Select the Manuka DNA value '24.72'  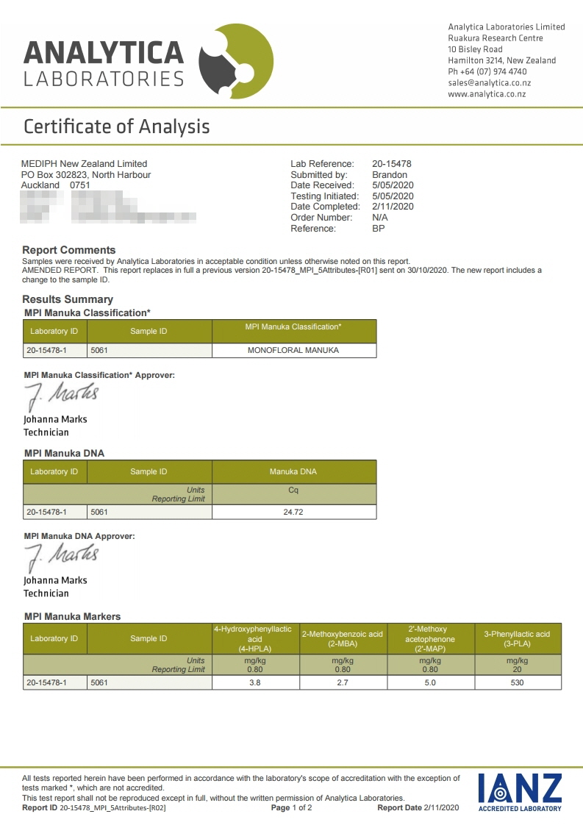pyautogui.click(x=293, y=512)
